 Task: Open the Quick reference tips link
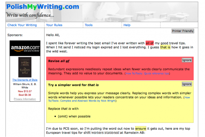tap(147, 74)
